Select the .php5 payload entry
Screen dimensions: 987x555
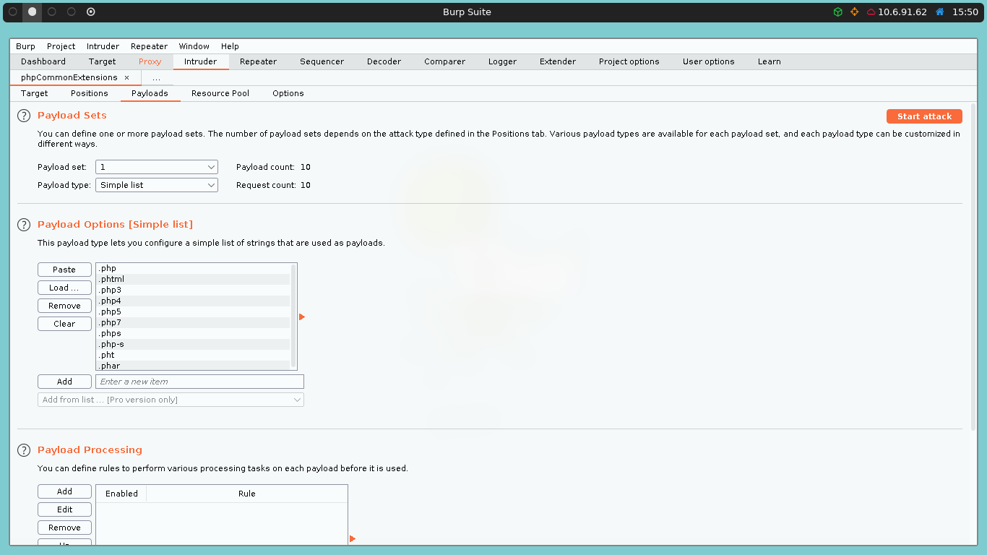tap(194, 312)
